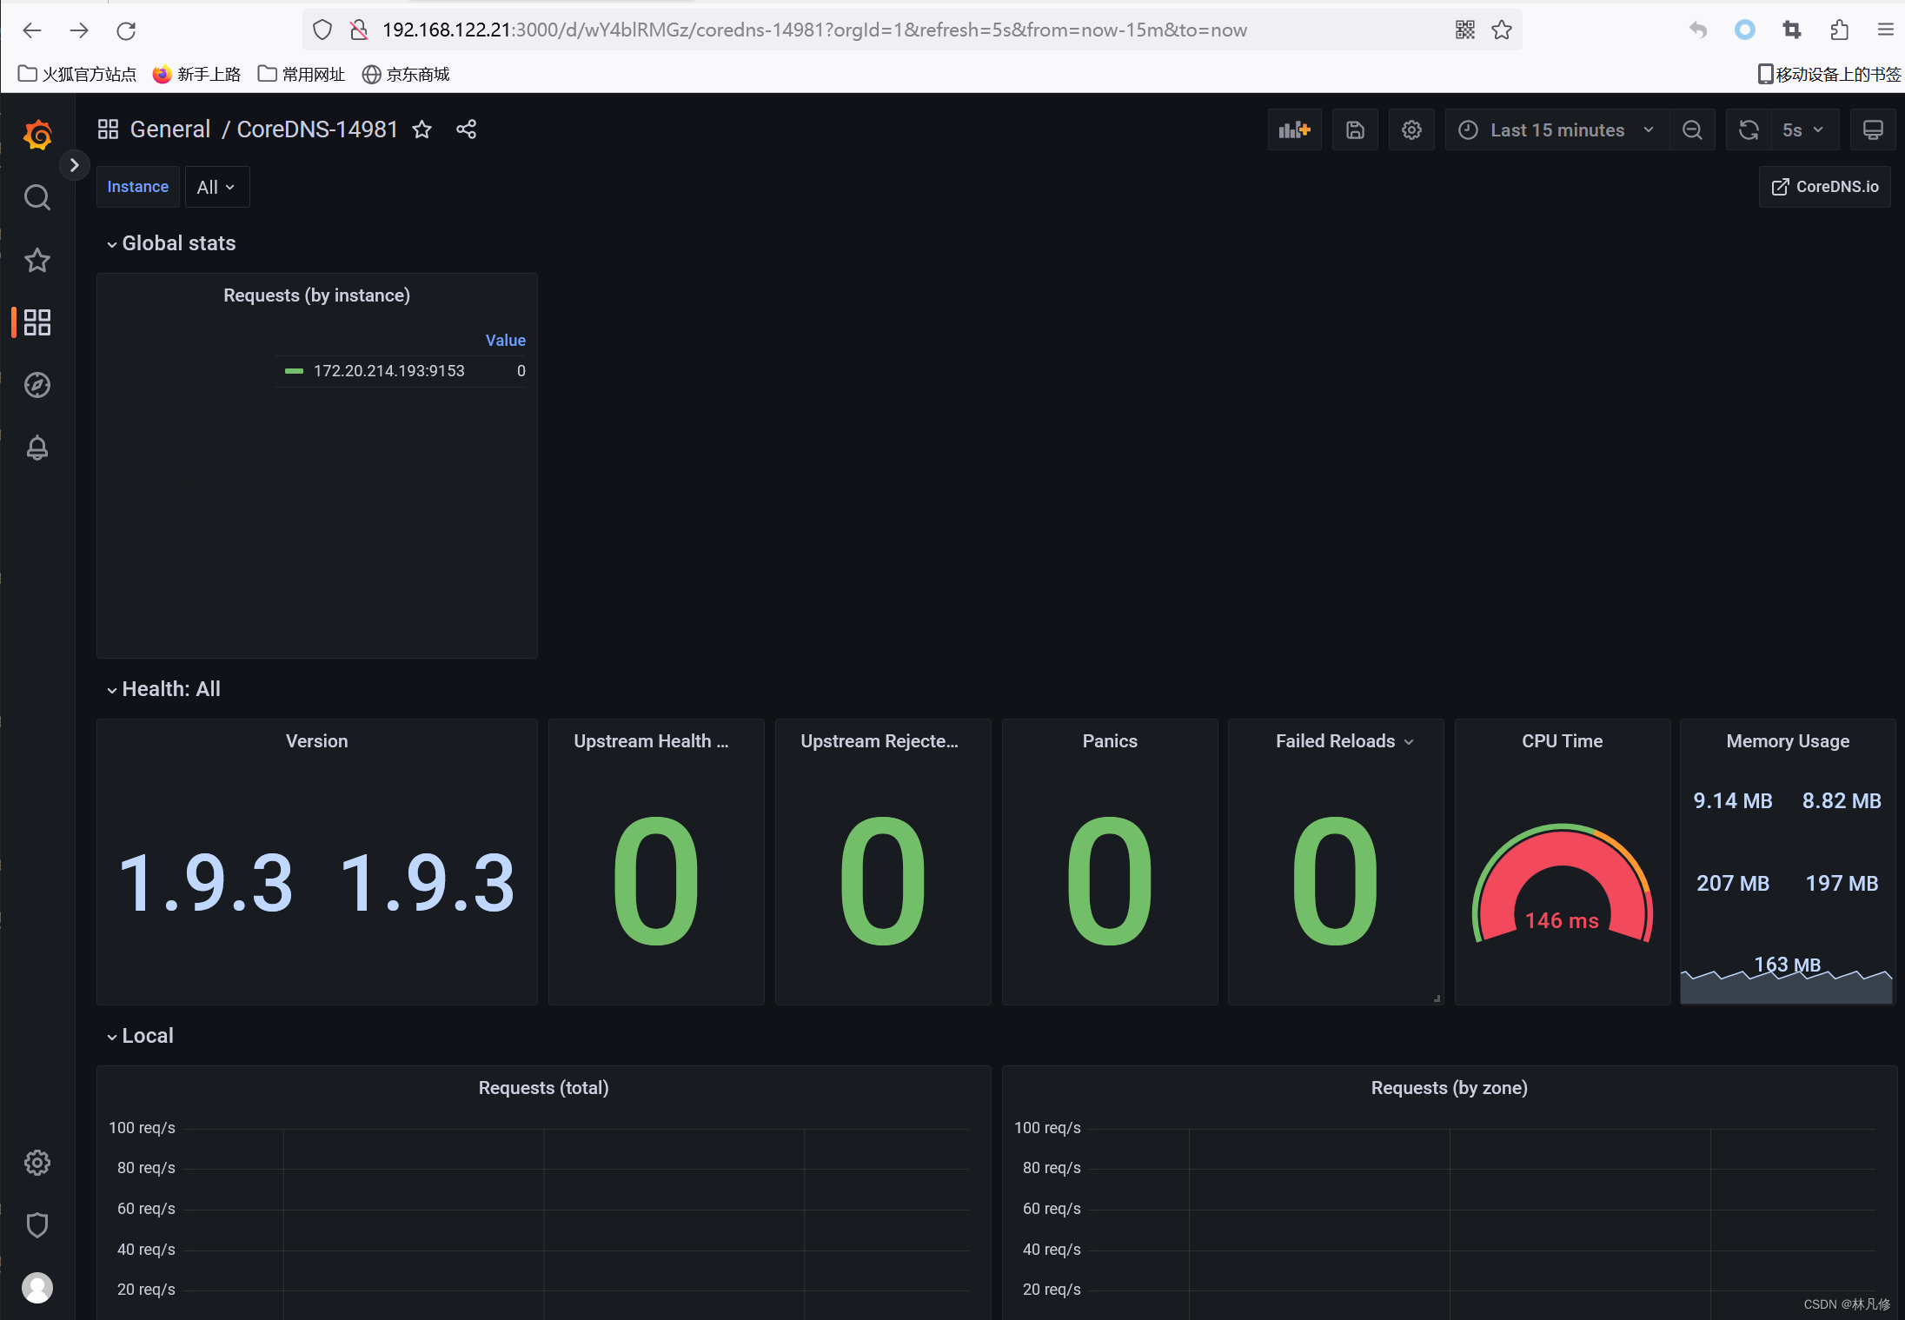Screen dimensions: 1905x1320
Task: Collapse the Local row
Action: [x=140, y=1036]
